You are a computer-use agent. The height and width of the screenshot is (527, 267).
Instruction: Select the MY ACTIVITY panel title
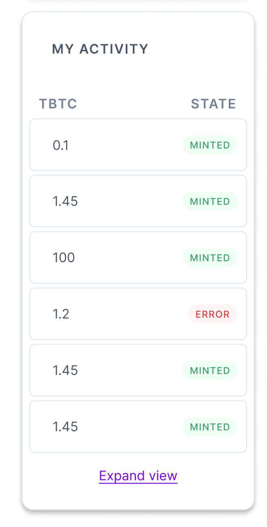100,49
